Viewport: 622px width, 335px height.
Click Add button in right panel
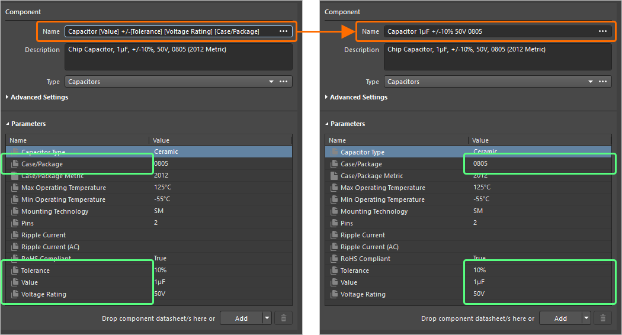[x=560, y=318]
